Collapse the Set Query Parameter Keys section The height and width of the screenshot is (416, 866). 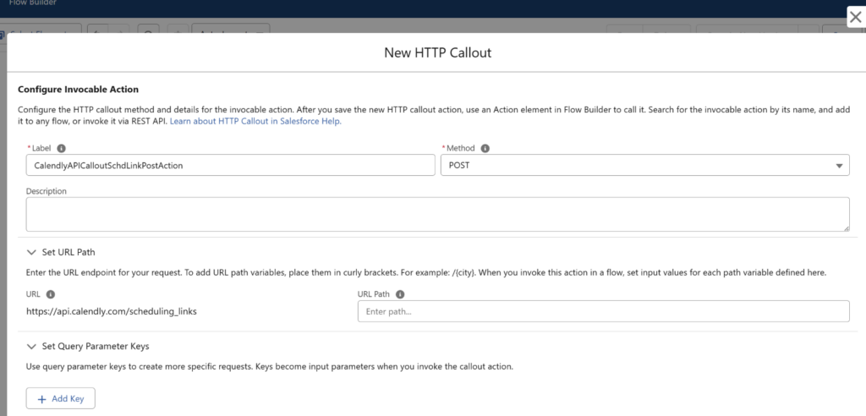[x=31, y=347]
